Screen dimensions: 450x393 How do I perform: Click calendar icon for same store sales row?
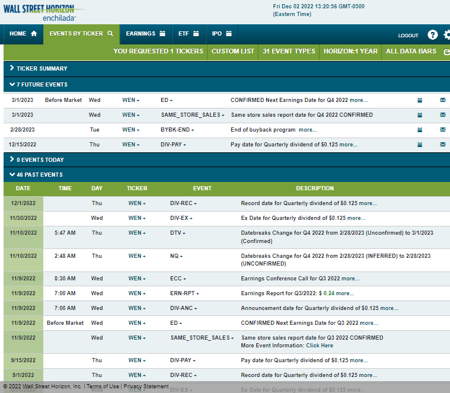pos(420,115)
